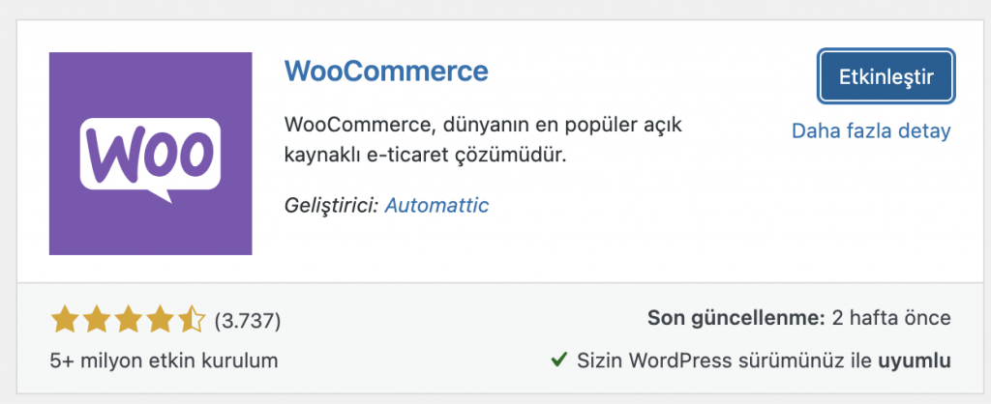
Task: Click the green compatibility checkmark icon
Action: tap(558, 361)
